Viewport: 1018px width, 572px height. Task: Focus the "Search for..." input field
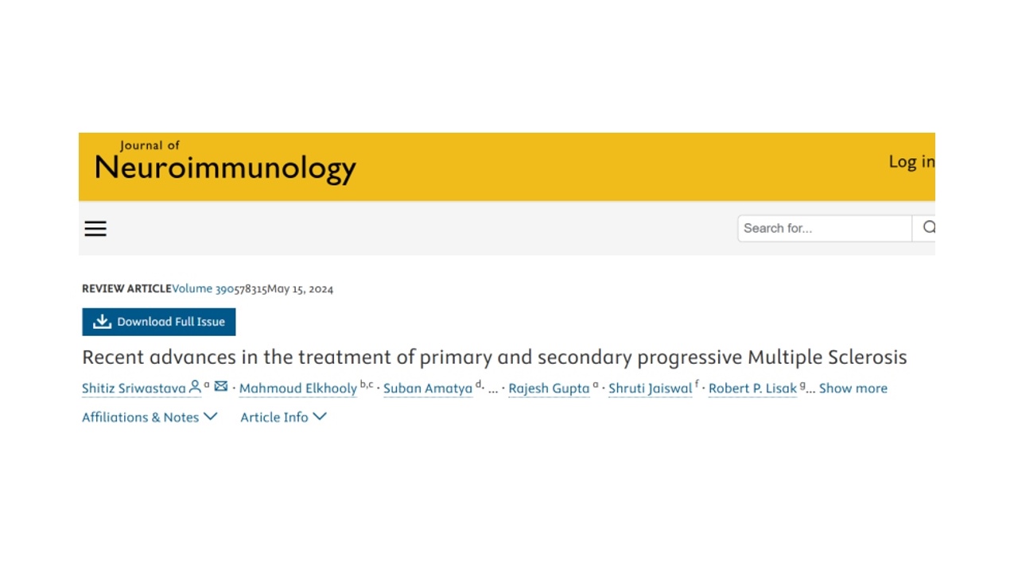[x=824, y=228]
